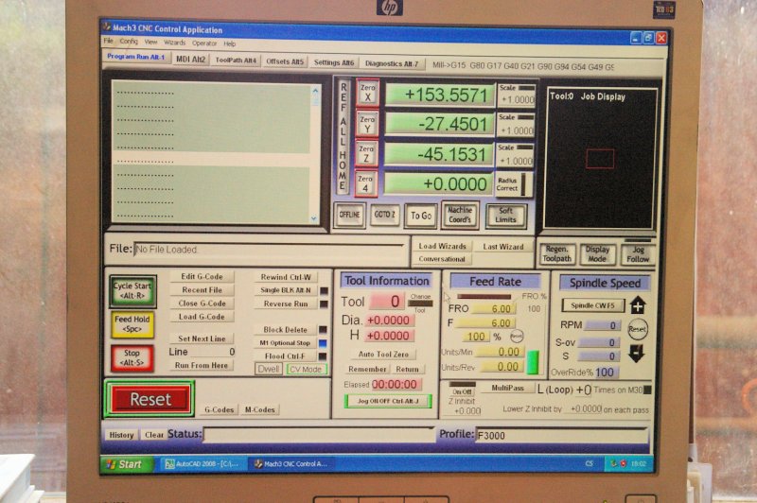The width and height of the screenshot is (757, 503).
Task: Click the Stop Alt-S button
Action: pos(132,357)
